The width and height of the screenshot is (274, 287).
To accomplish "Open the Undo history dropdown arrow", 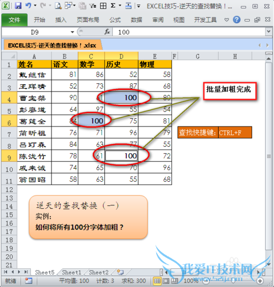I will tap(35, 5).
